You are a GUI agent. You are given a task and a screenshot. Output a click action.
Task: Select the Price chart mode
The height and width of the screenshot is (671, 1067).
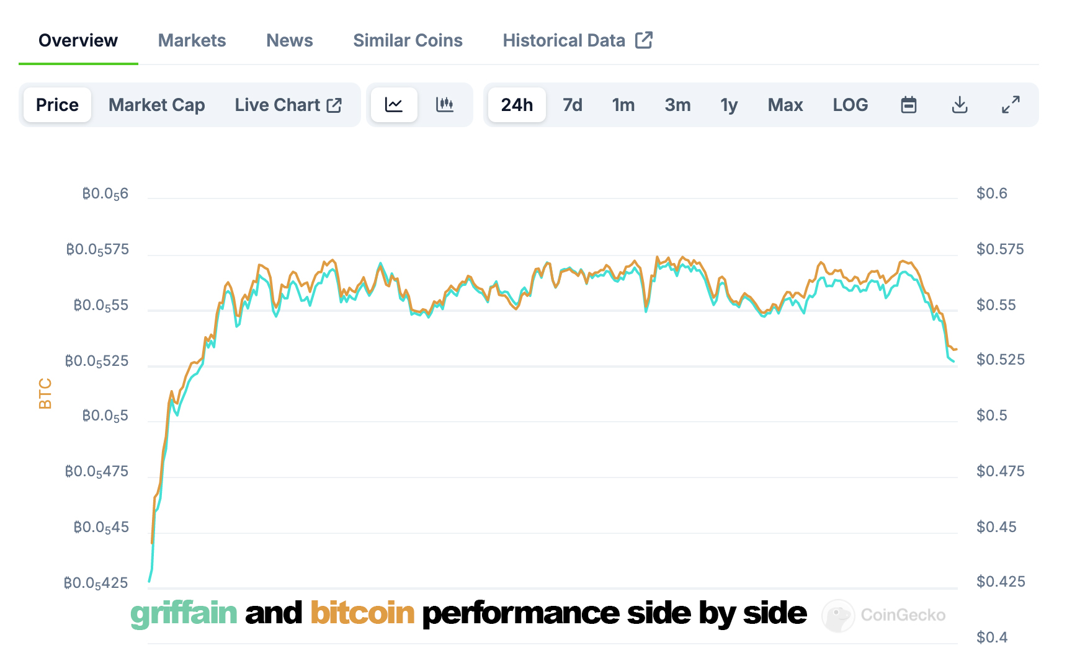click(x=57, y=105)
